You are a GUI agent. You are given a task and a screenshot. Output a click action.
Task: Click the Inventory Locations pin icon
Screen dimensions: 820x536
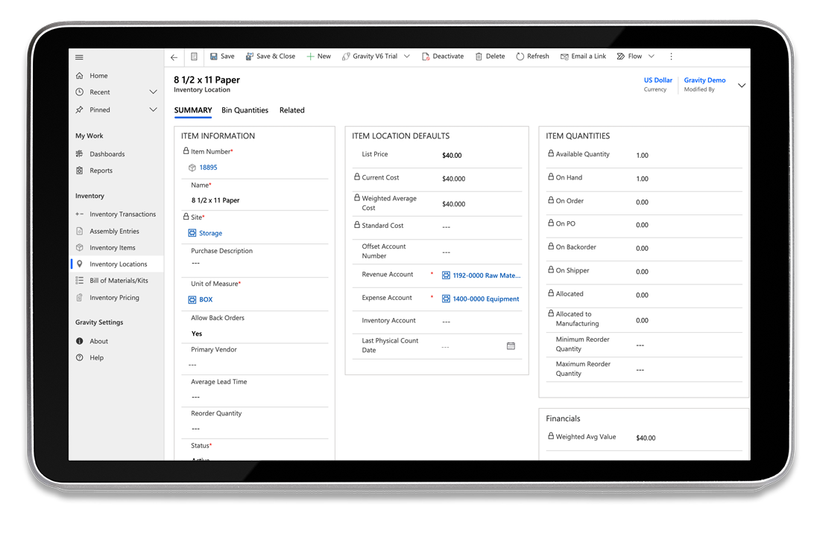80,264
